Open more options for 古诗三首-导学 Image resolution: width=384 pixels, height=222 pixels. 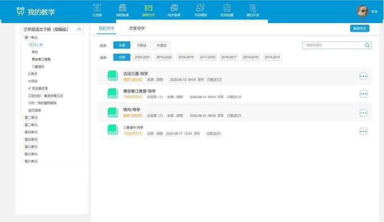pyautogui.click(x=363, y=76)
